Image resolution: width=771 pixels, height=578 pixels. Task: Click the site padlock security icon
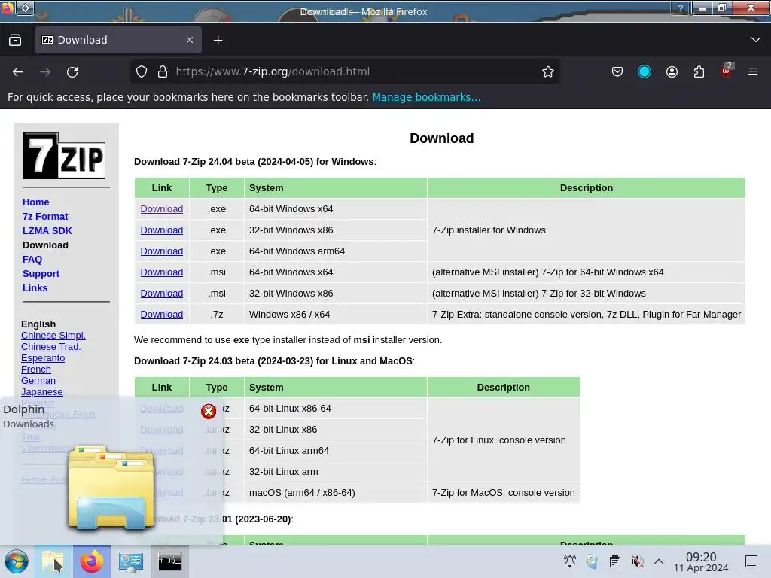(x=163, y=71)
